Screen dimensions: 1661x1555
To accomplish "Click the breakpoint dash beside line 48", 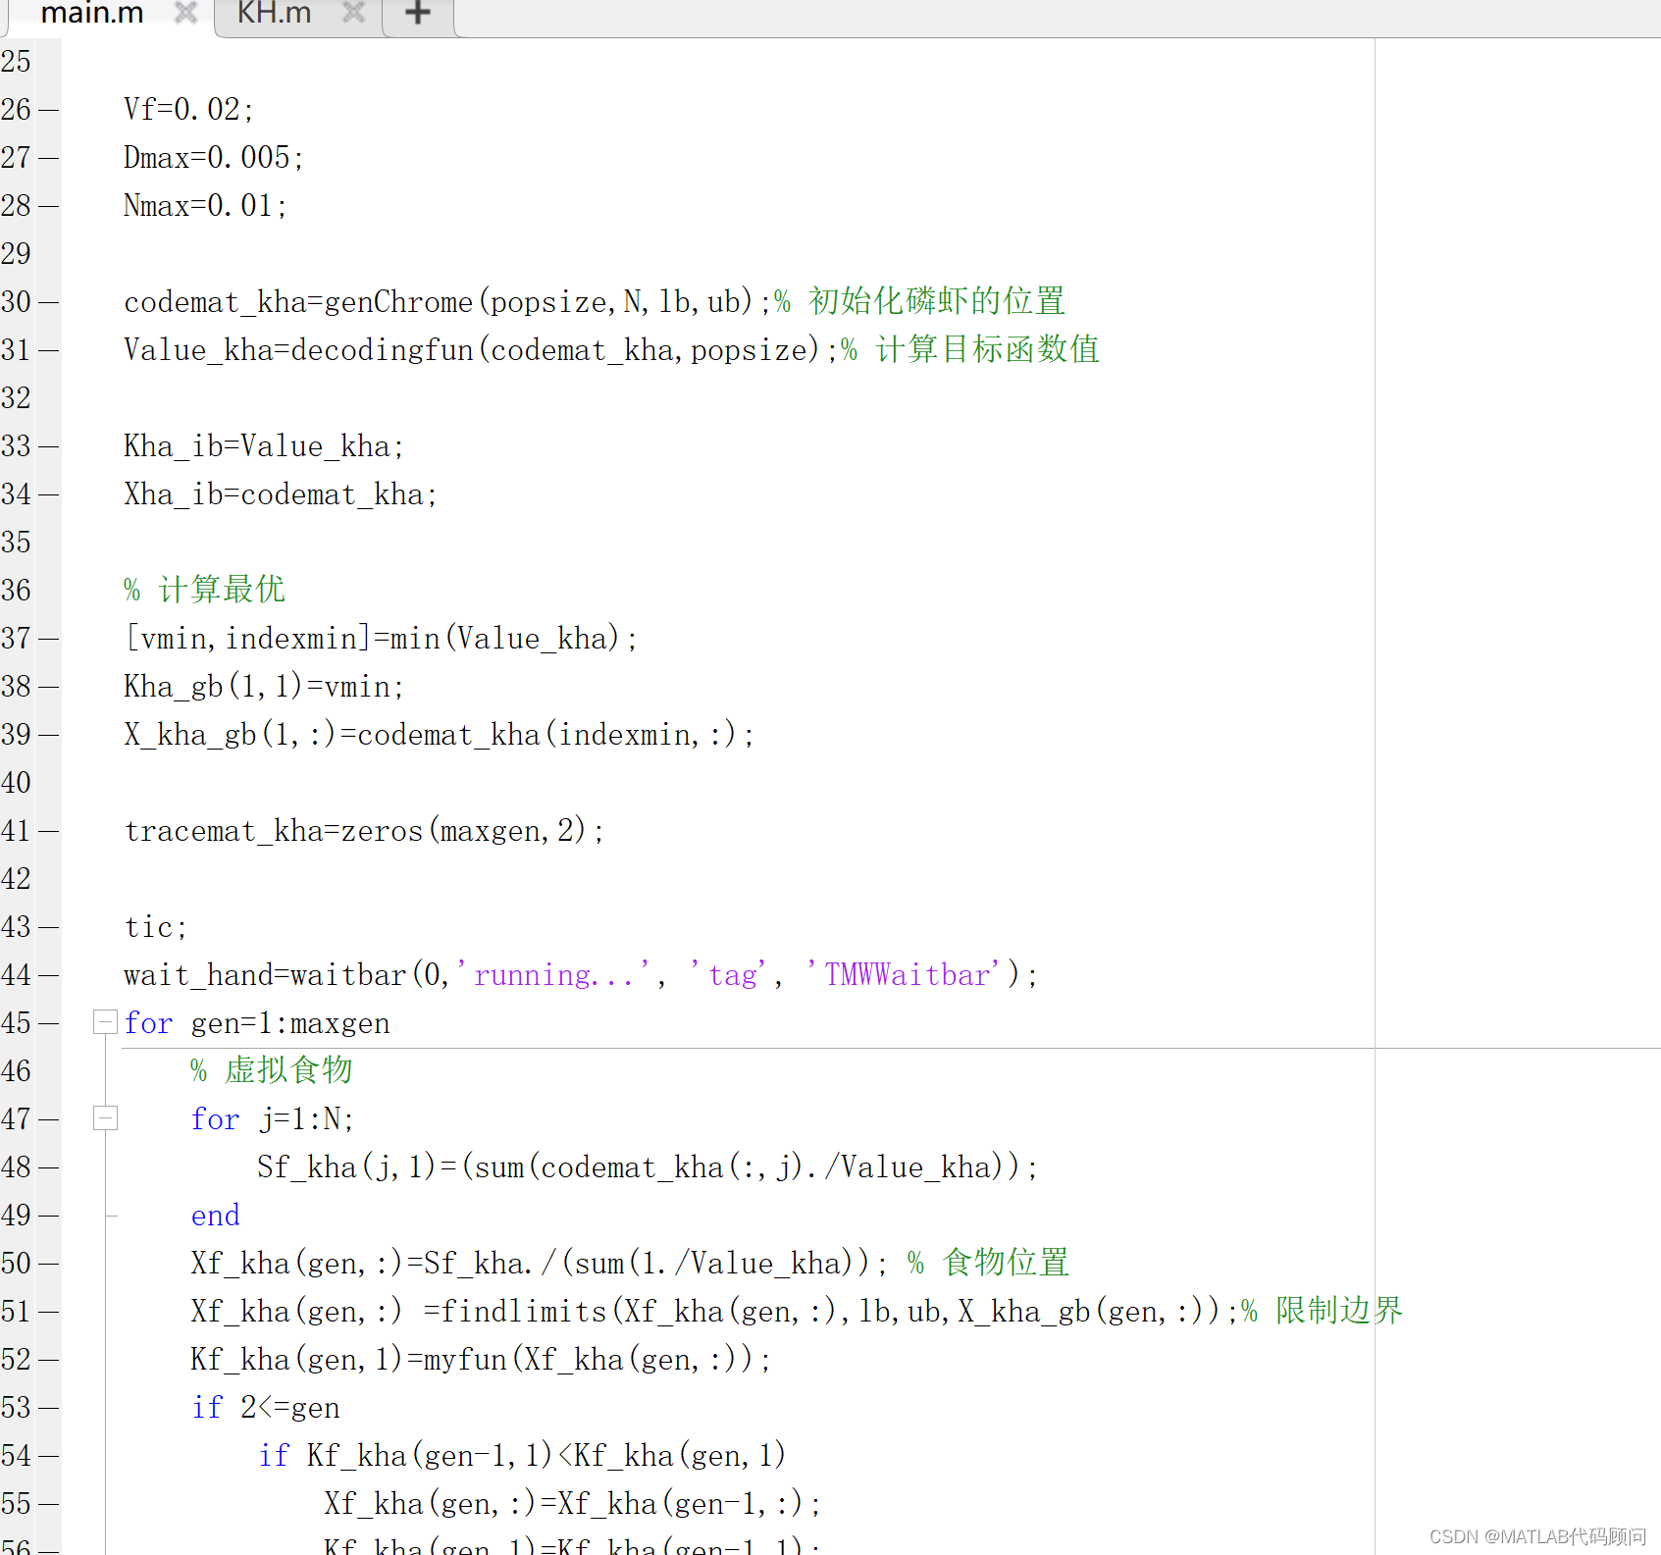I will click(50, 1166).
